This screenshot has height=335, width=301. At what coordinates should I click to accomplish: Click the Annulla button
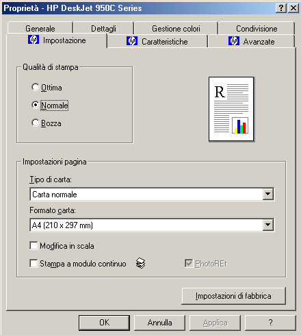coord(159,323)
